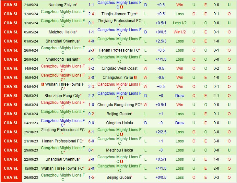Open 1-5 score against Beijing Guoan

(x=91, y=177)
